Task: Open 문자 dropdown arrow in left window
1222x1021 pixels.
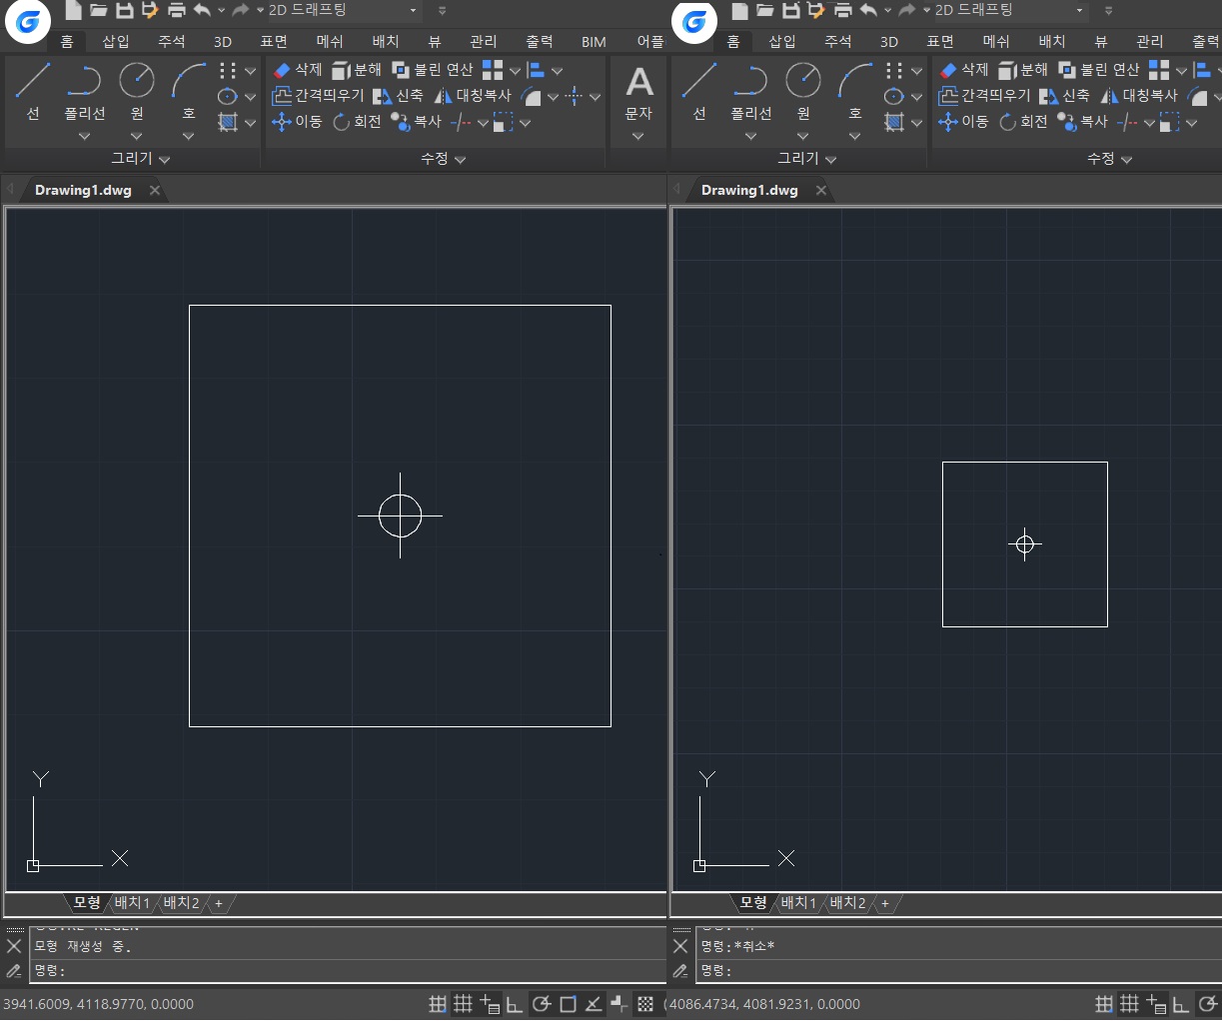Action: [638, 136]
